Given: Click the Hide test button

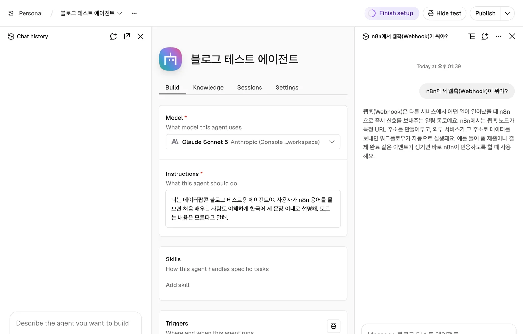Looking at the screenshot, I should [445, 13].
